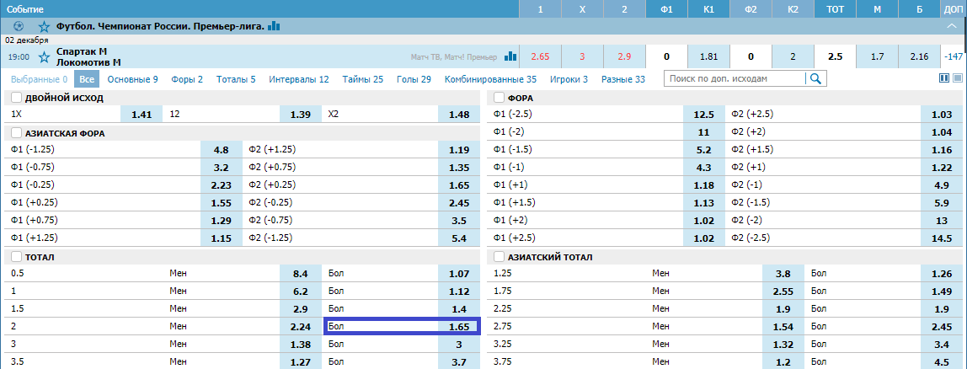The image size is (967, 369).
Task: Pick draw odds 3 in match row
Action: pos(582,56)
